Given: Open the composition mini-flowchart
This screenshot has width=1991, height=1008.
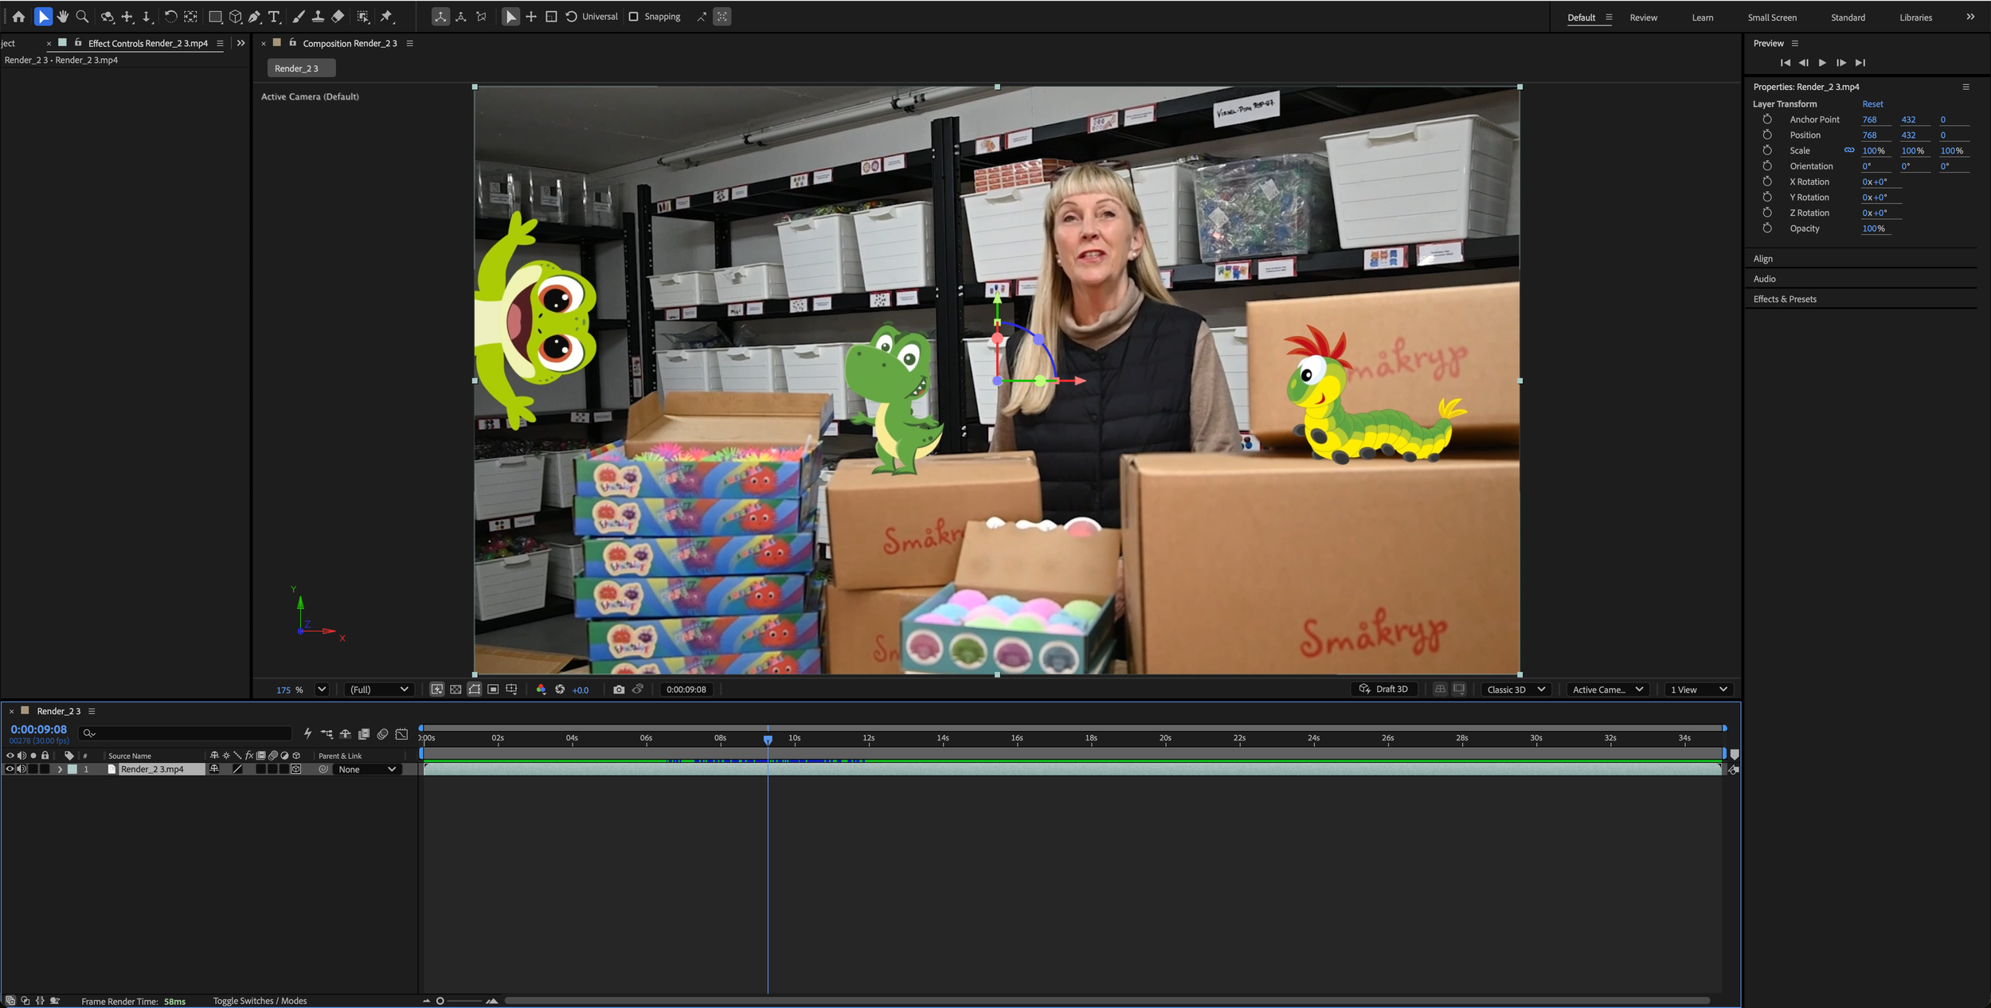Looking at the screenshot, I should point(327,734).
